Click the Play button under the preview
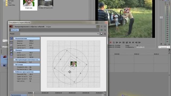 120,42
